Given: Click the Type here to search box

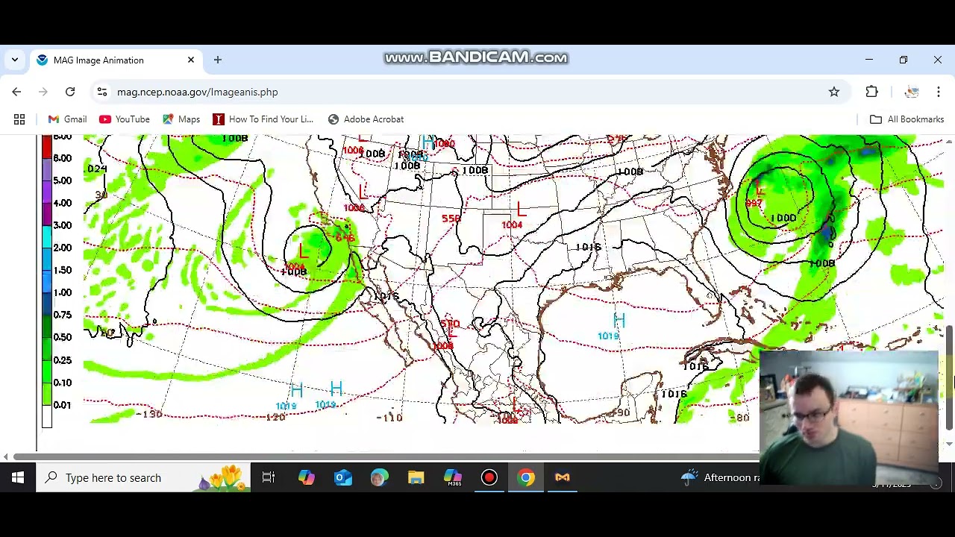Looking at the screenshot, I should 142,477.
